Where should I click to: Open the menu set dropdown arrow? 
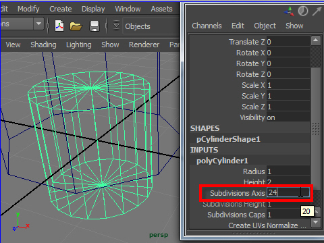click(38, 24)
